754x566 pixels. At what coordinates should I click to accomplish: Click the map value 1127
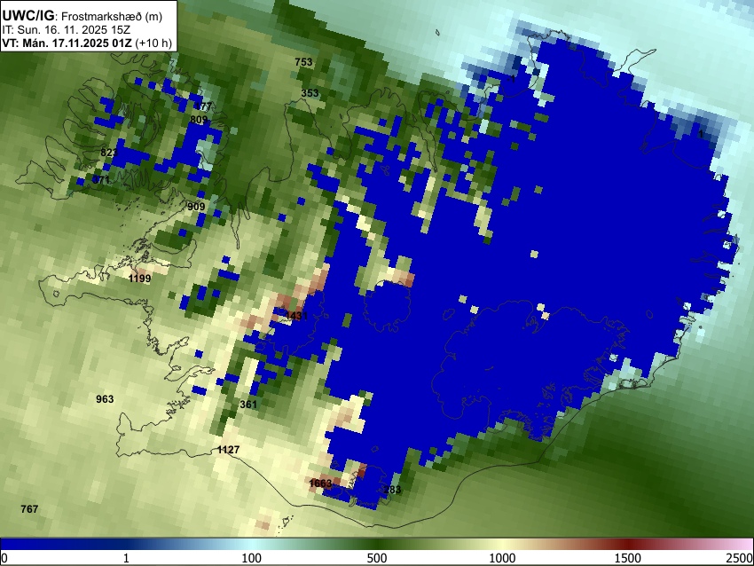point(228,450)
